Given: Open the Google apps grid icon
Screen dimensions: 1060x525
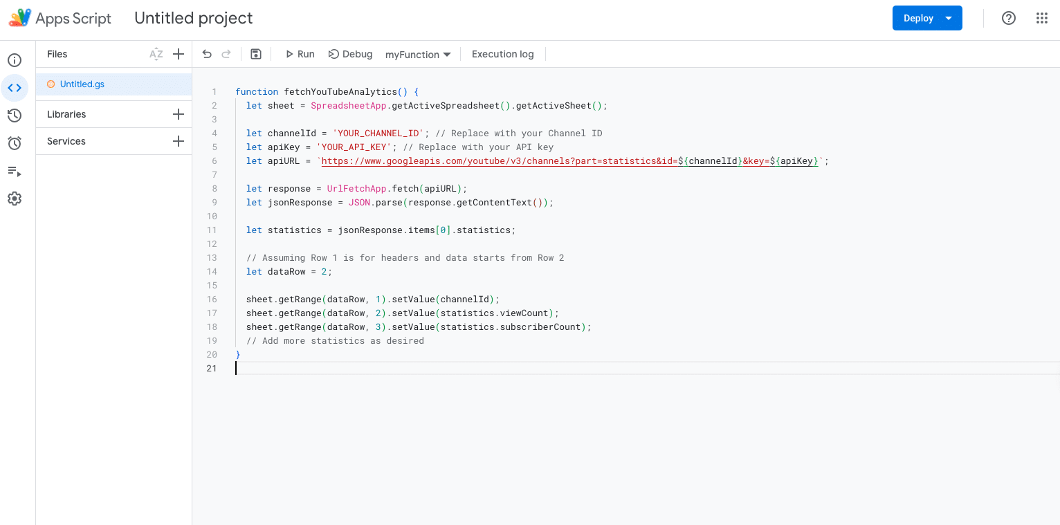Looking at the screenshot, I should coord(1042,19).
